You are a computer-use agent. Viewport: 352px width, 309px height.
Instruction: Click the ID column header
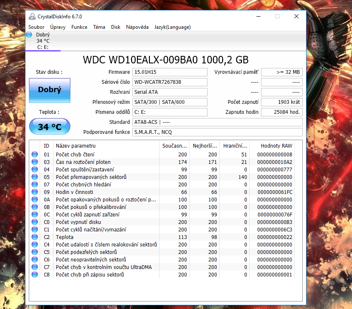(x=46, y=146)
